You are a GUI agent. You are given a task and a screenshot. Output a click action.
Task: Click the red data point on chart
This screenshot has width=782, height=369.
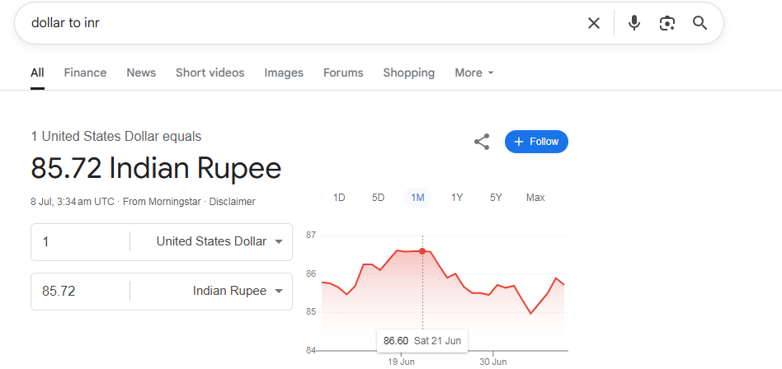click(x=422, y=251)
